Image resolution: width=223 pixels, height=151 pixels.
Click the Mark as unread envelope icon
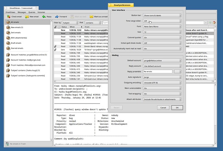91,16
